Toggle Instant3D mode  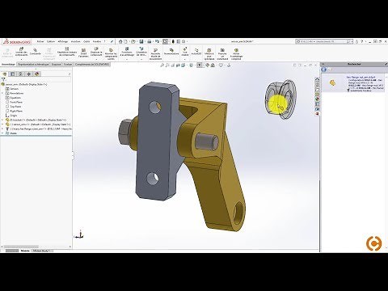(x=196, y=52)
